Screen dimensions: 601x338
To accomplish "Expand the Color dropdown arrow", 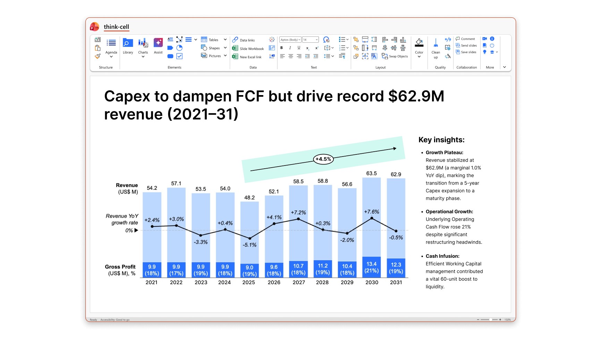I will pos(419,57).
